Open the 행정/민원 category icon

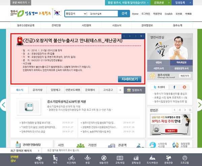click(x=39, y=160)
